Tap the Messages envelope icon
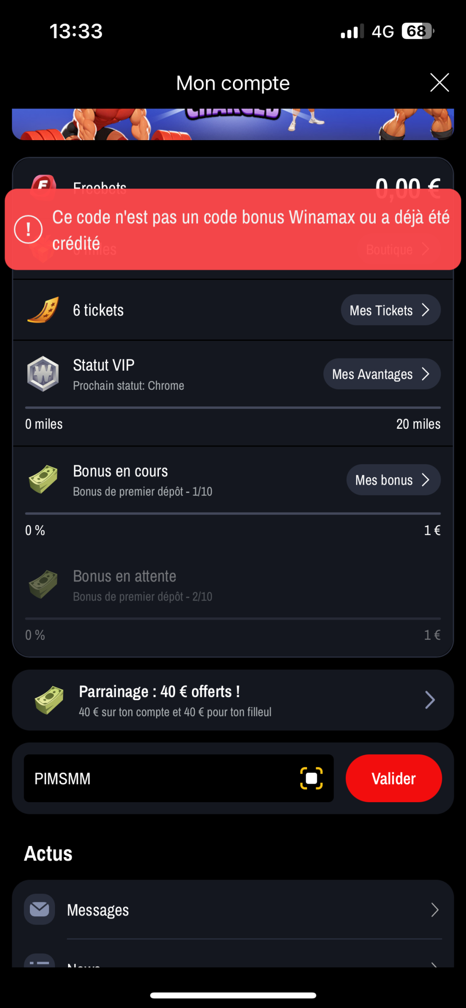 40,909
